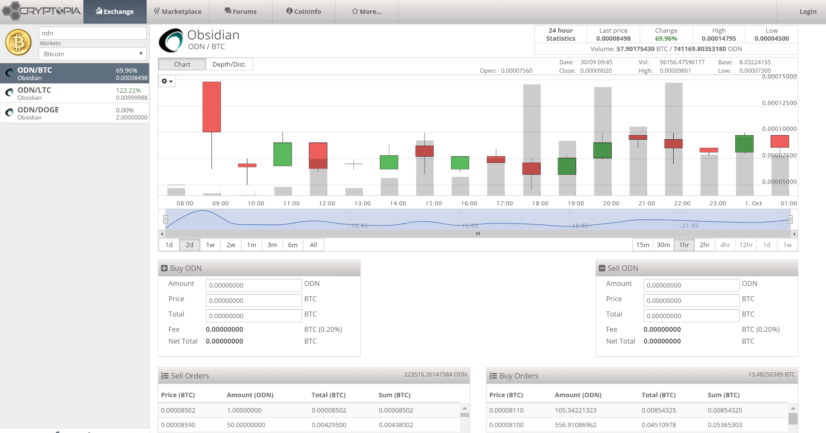The image size is (826, 433).
Task: Click the Sell ODN Total field
Action: click(691, 316)
